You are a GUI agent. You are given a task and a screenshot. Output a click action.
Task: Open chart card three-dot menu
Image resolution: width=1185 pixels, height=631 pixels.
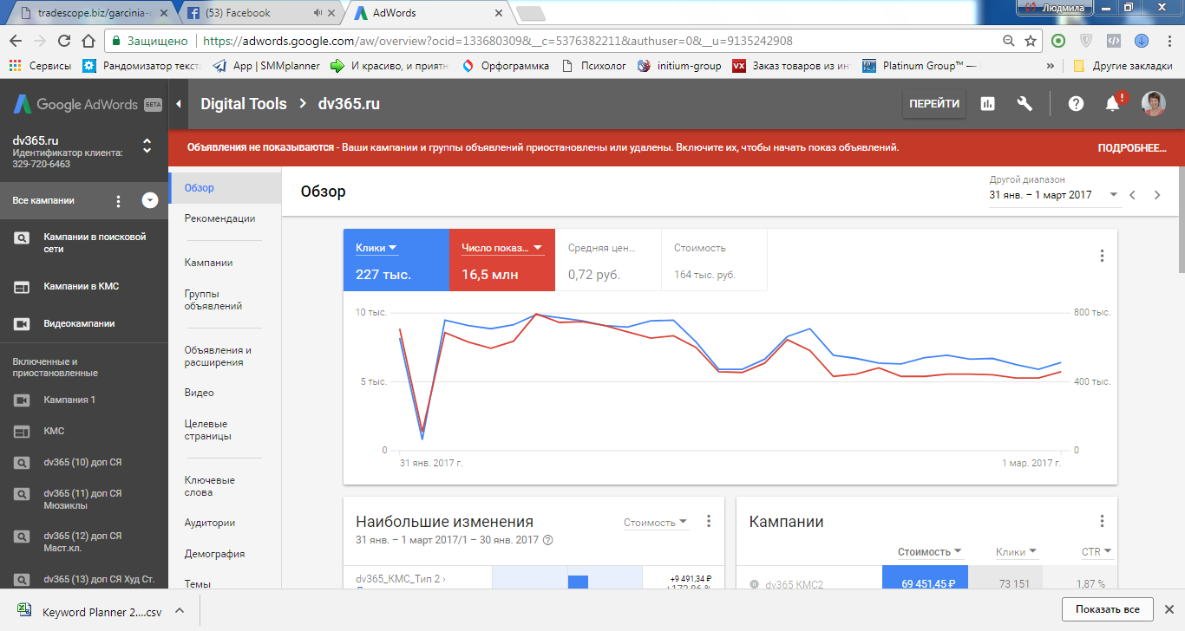1102,256
